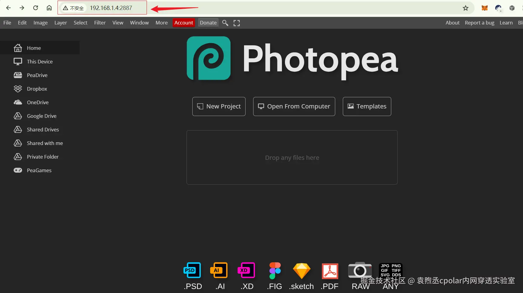Open the More menu

[x=162, y=23]
